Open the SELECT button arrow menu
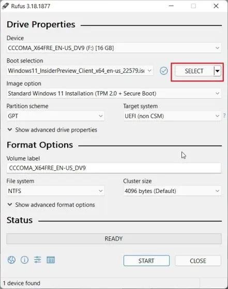 coord(218,71)
